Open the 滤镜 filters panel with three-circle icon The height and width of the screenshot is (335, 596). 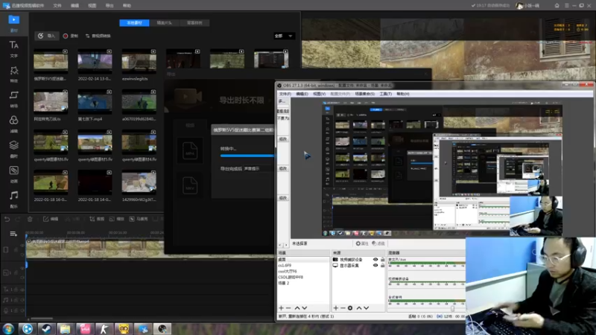pyautogui.click(x=13, y=124)
